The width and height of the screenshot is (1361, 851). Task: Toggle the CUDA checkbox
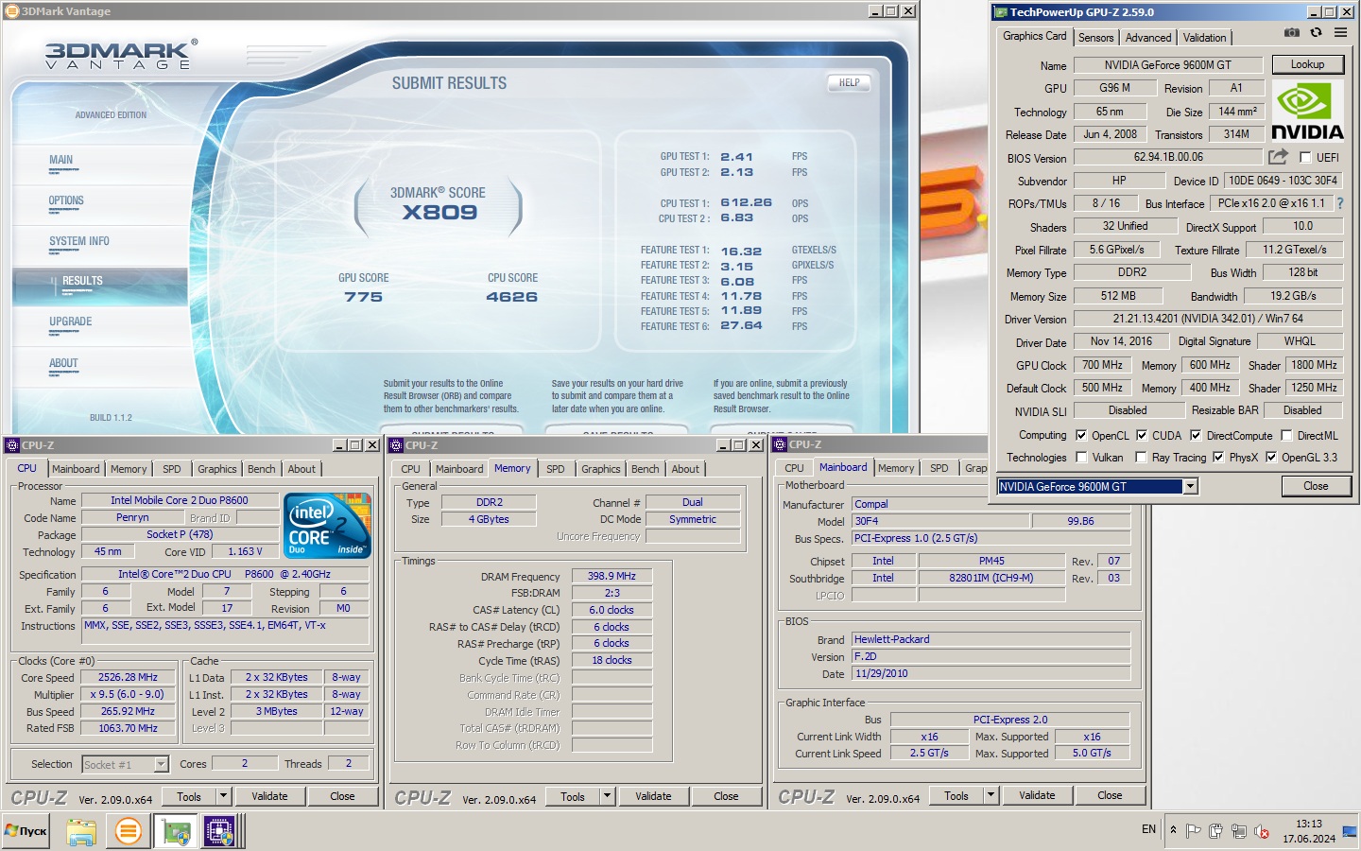point(1142,435)
